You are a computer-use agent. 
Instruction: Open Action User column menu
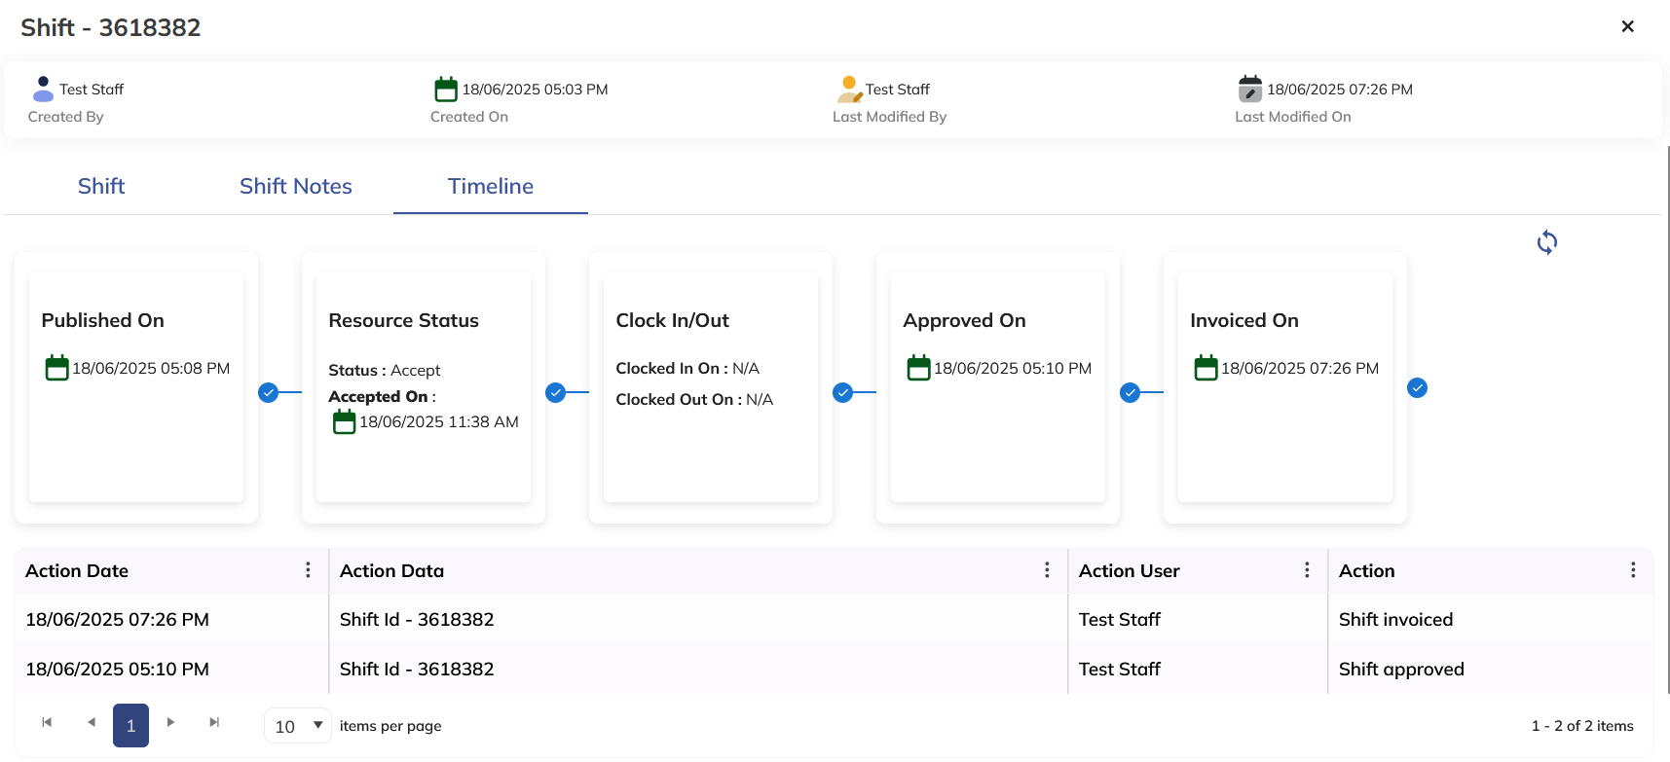pyautogui.click(x=1307, y=570)
